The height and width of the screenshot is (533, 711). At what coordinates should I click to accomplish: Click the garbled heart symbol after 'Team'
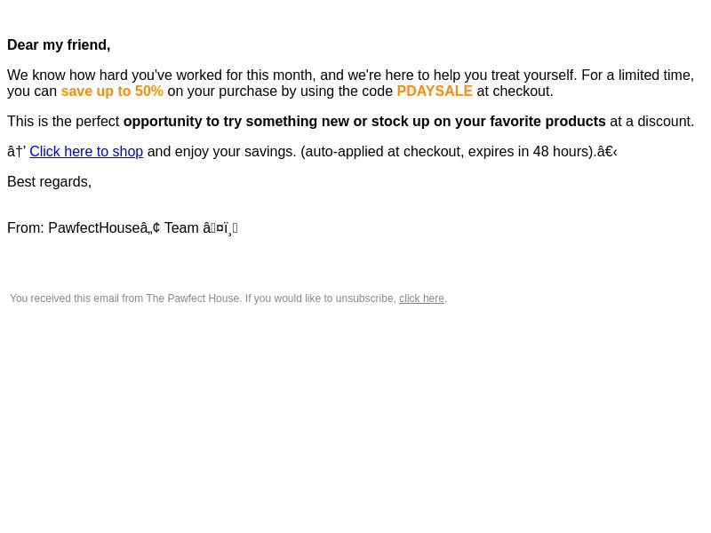pos(220,228)
